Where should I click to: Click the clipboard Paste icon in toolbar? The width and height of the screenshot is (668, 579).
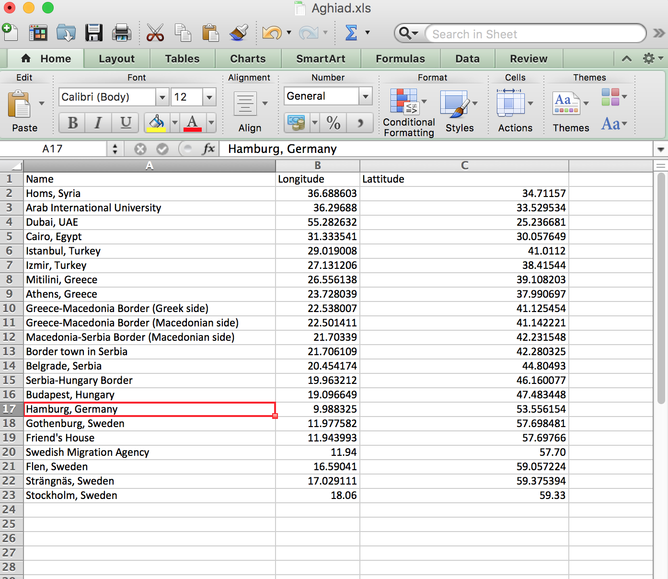pyautogui.click(x=210, y=33)
